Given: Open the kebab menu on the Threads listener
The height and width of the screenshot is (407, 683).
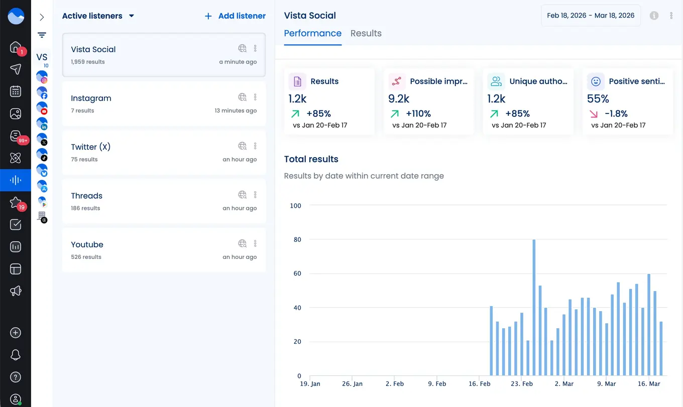Looking at the screenshot, I should (x=255, y=195).
